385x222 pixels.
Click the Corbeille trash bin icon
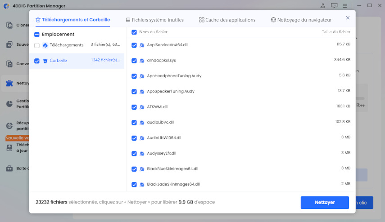[45, 61]
